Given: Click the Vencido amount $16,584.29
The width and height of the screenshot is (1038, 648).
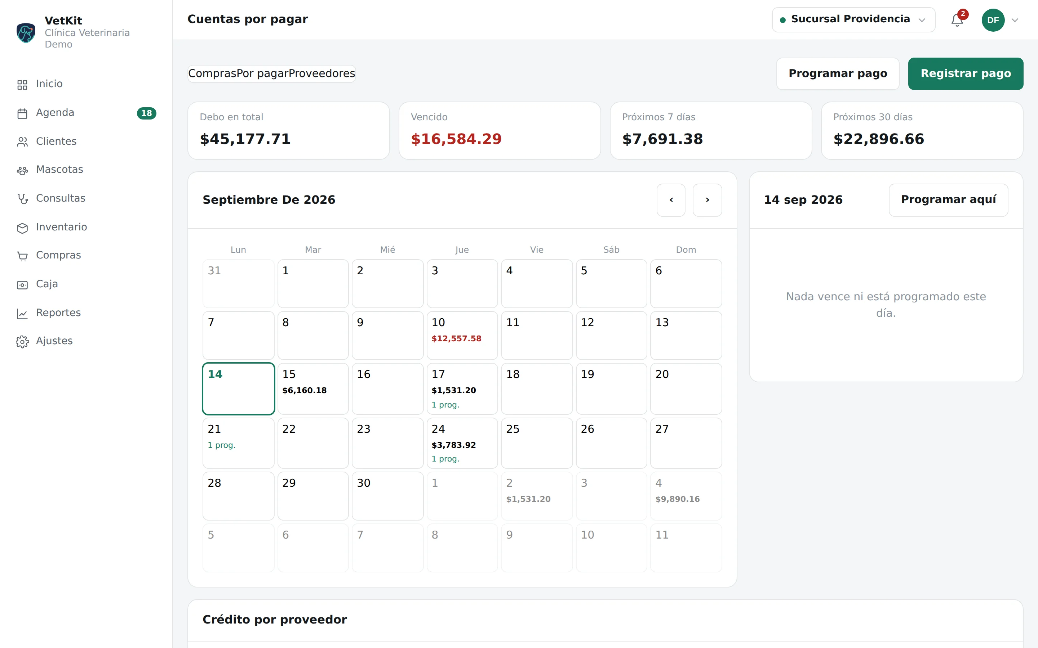Looking at the screenshot, I should (x=456, y=139).
